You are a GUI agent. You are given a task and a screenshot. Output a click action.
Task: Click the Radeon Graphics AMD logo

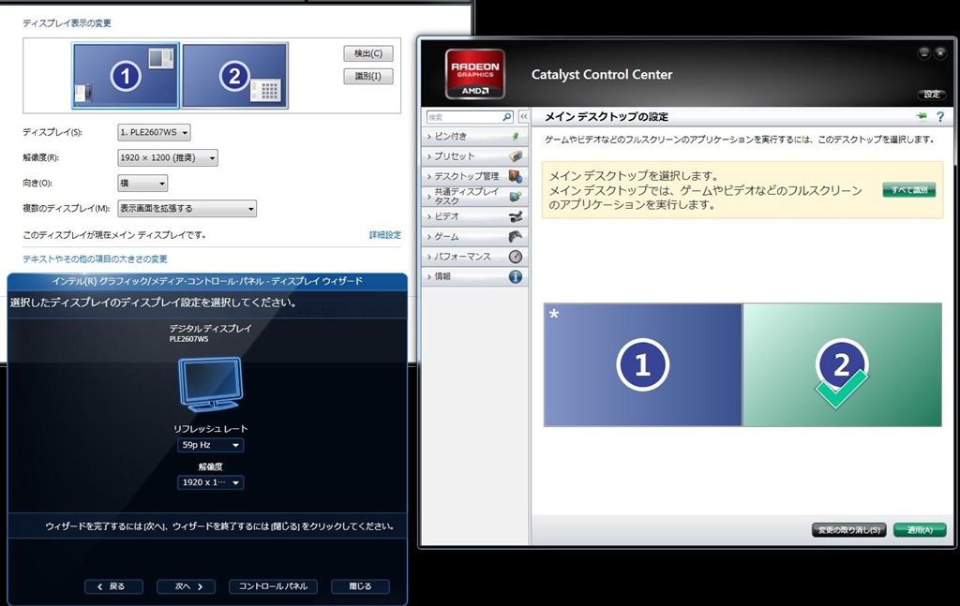pos(475,73)
